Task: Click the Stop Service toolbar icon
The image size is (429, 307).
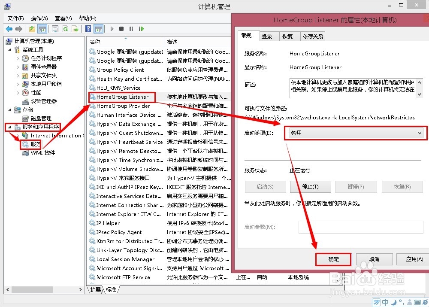Action: coord(122,29)
